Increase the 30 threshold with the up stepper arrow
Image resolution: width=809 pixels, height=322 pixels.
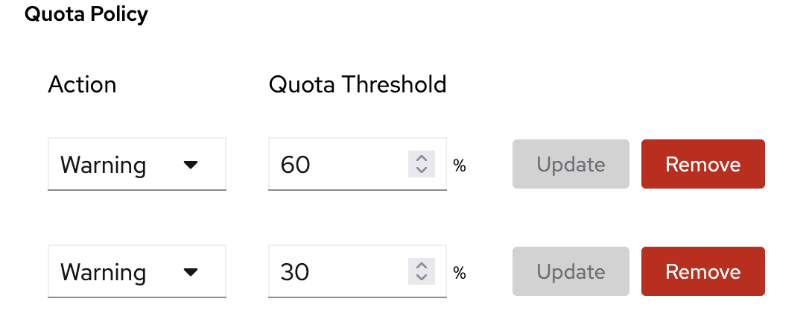(x=421, y=266)
